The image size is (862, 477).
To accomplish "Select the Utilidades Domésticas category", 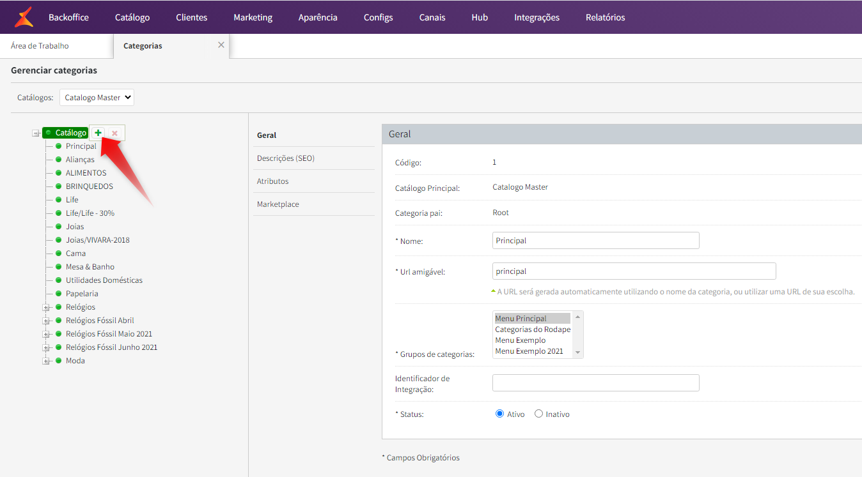I will pos(104,280).
